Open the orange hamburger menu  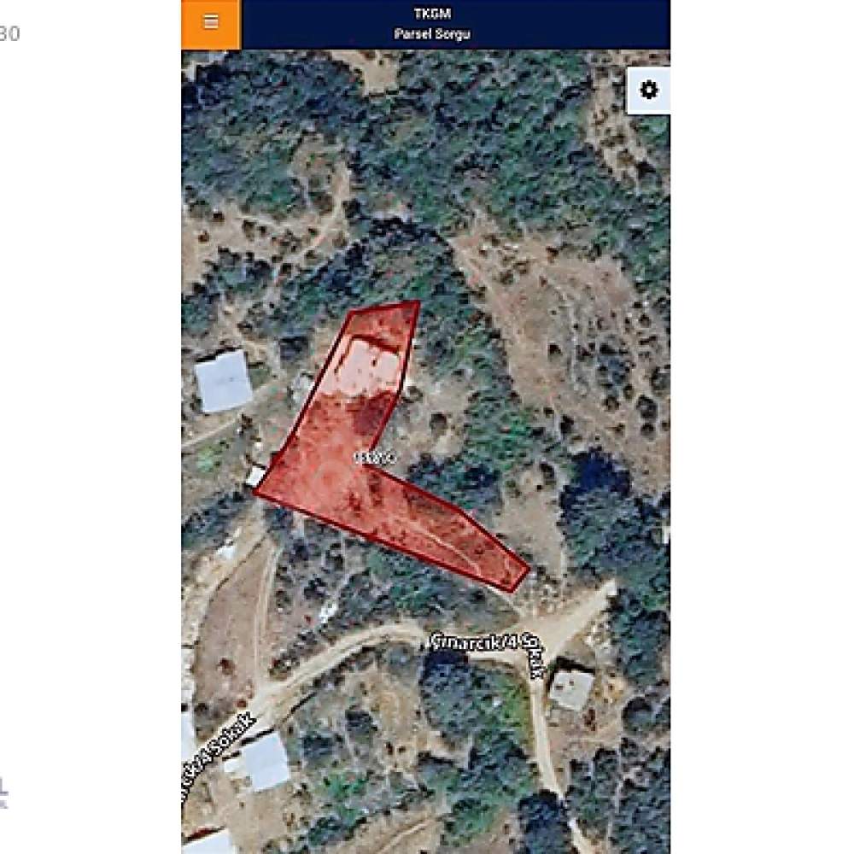211,24
